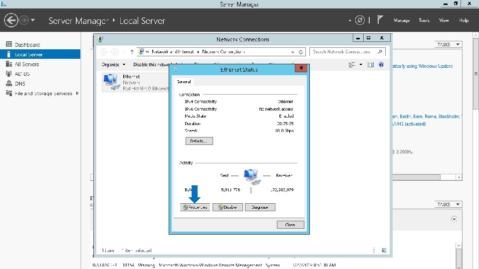
Task: Expand the collapsed section chevron in Server Manager
Action: point(454,219)
